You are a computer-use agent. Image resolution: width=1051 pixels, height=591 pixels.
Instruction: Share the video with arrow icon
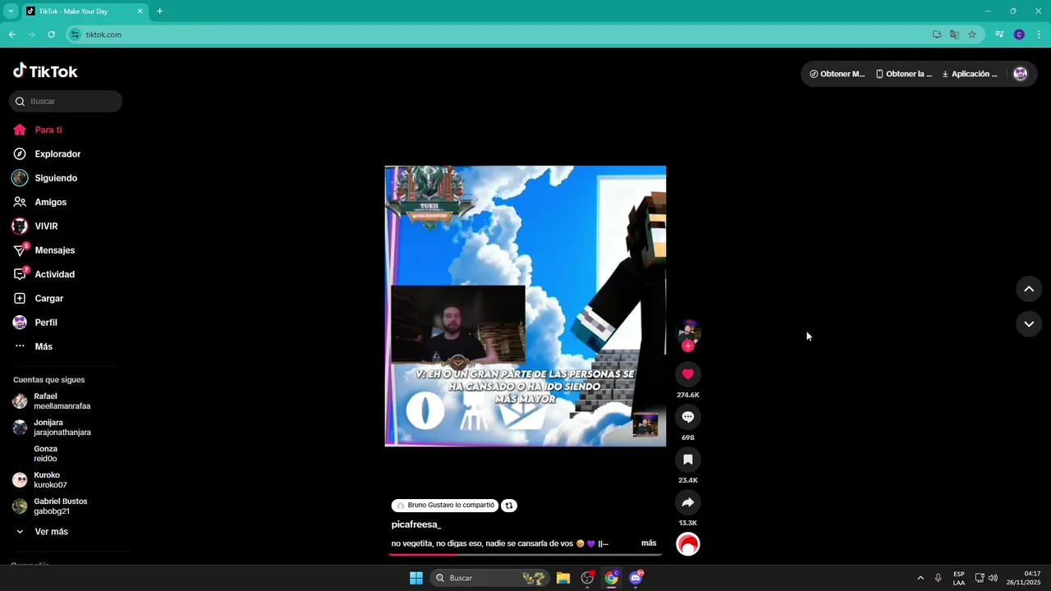coord(688,502)
